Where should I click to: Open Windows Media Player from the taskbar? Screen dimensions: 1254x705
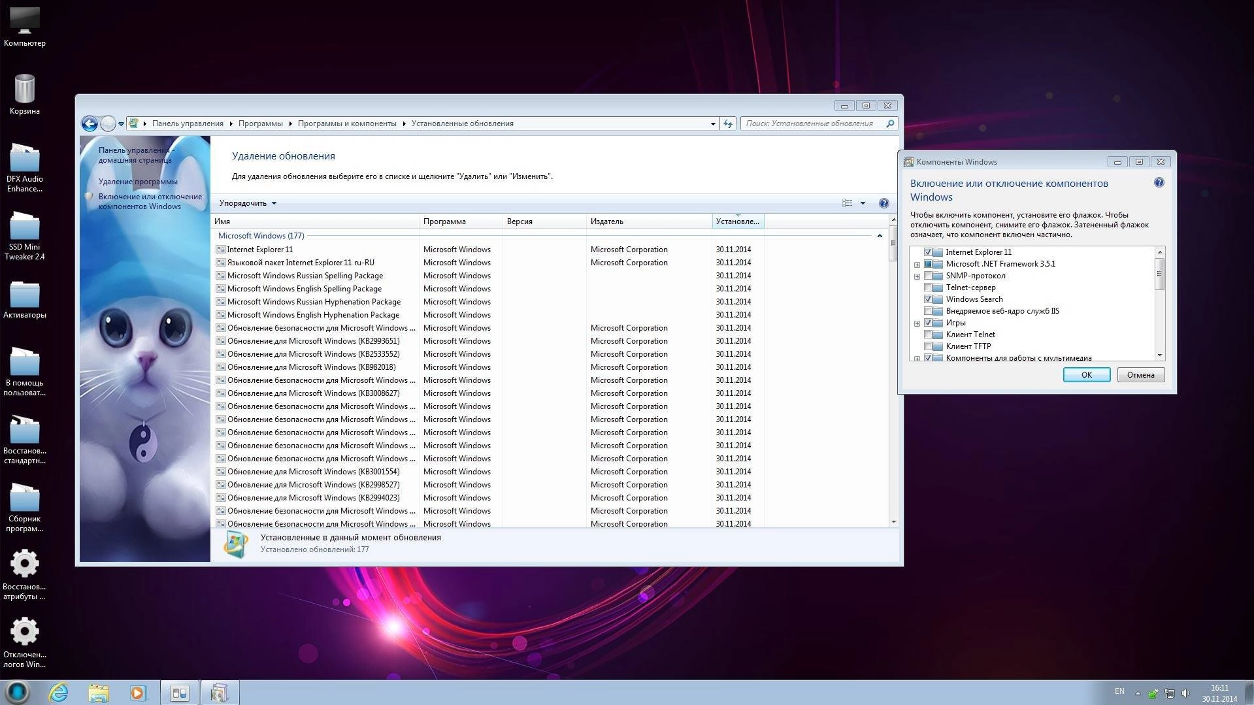point(138,693)
